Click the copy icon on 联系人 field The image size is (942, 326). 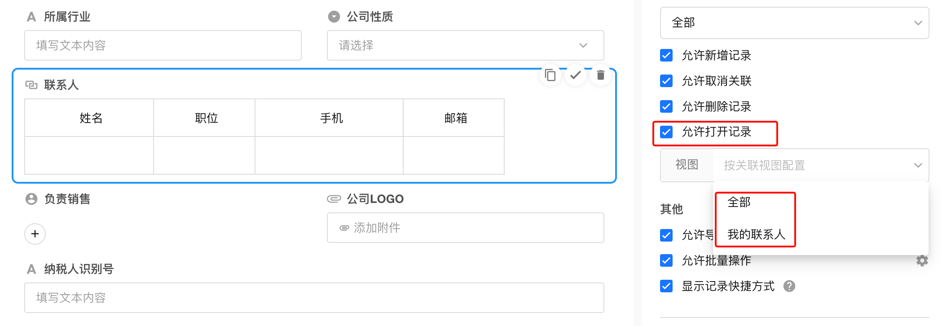coord(550,75)
